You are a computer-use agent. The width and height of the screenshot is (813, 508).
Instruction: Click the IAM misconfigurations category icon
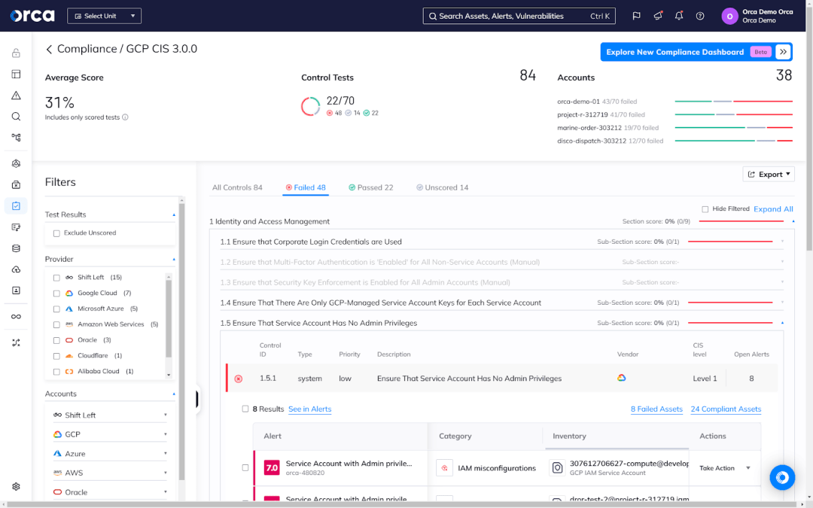click(x=444, y=467)
